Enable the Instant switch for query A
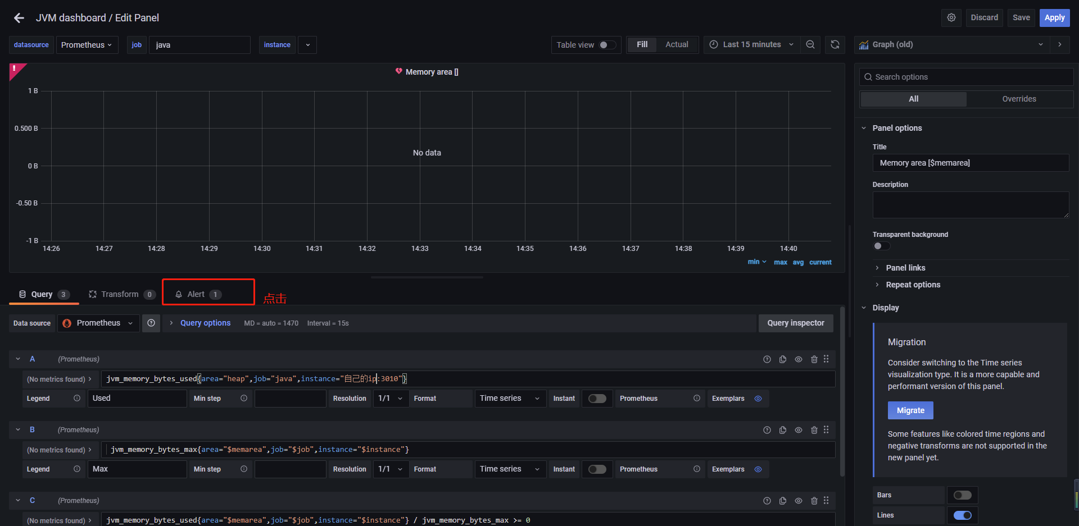The width and height of the screenshot is (1079, 526). [x=597, y=399]
